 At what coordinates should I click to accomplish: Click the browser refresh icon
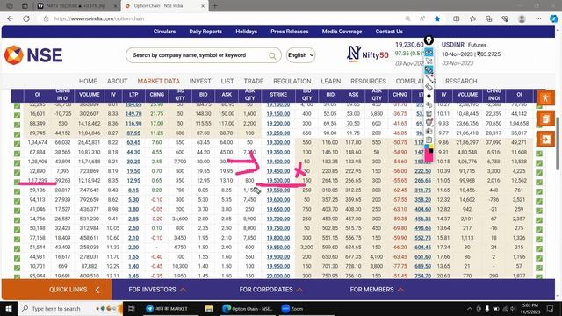click(x=26, y=18)
